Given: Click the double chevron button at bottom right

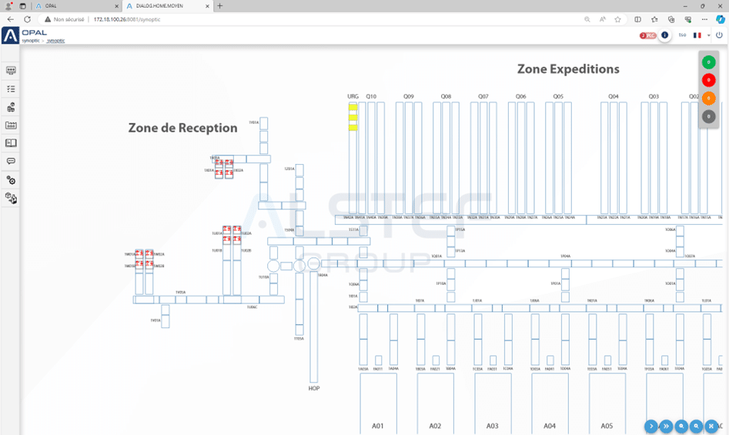Looking at the screenshot, I should click(666, 426).
